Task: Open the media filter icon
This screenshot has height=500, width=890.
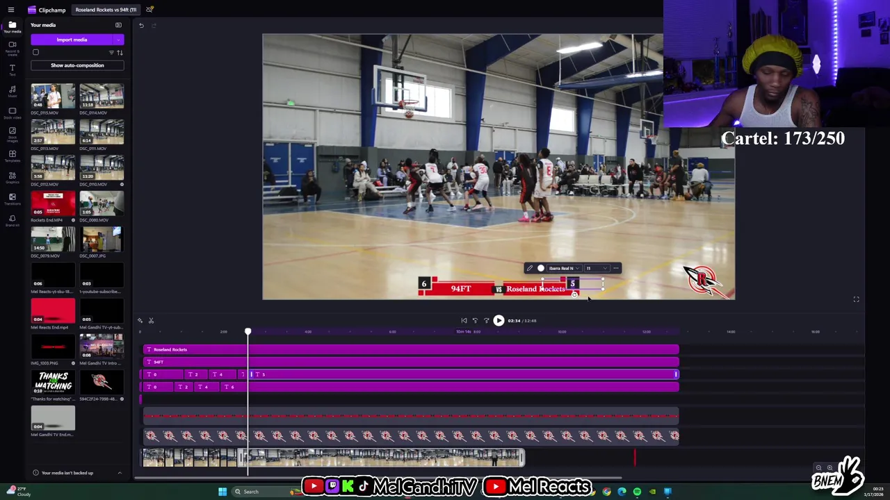Action: [x=111, y=52]
